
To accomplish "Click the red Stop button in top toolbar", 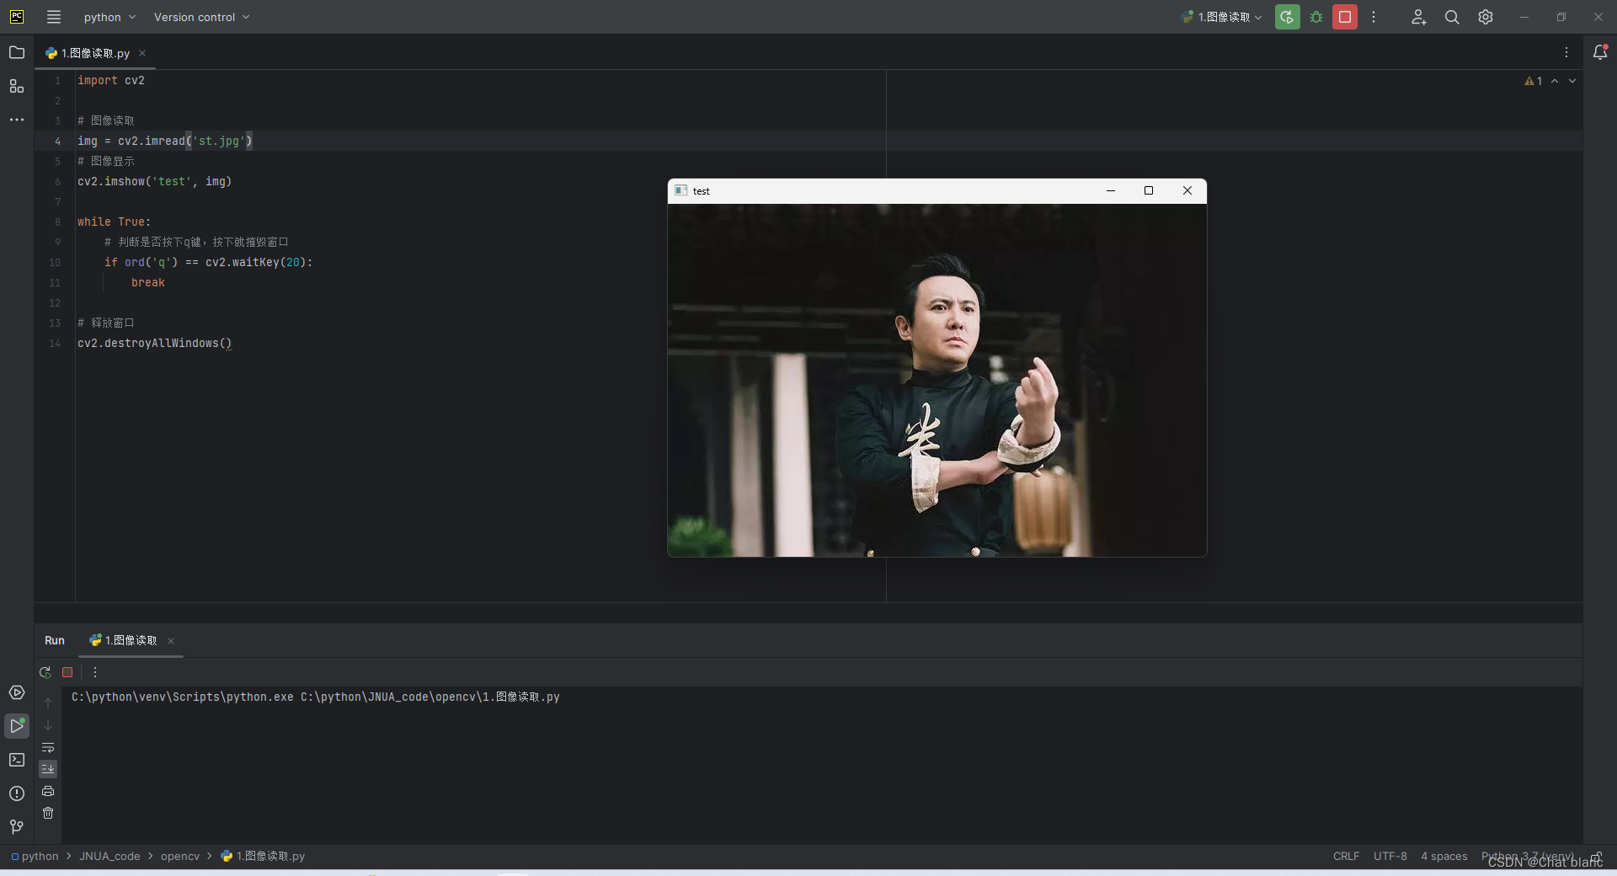I will click(x=1345, y=17).
